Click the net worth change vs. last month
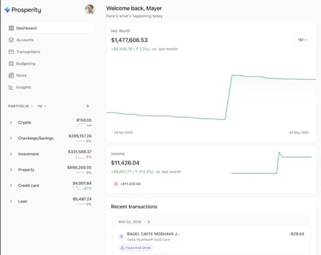Screen dimensions: 321x255 (x=144, y=49)
